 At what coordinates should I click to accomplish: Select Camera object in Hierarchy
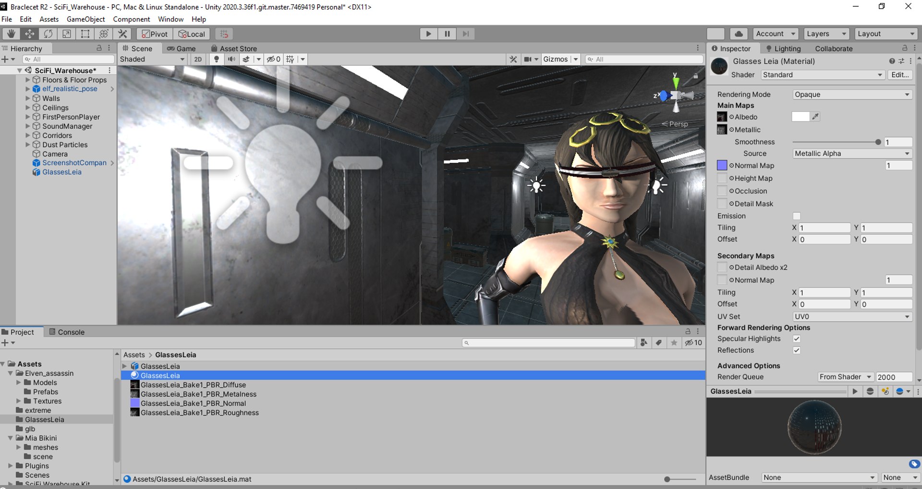[x=55, y=154]
